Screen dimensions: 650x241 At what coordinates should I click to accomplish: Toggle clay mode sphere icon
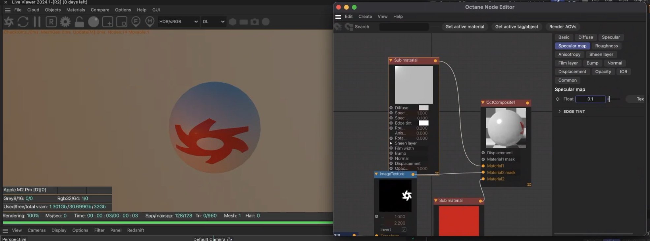tap(93, 22)
